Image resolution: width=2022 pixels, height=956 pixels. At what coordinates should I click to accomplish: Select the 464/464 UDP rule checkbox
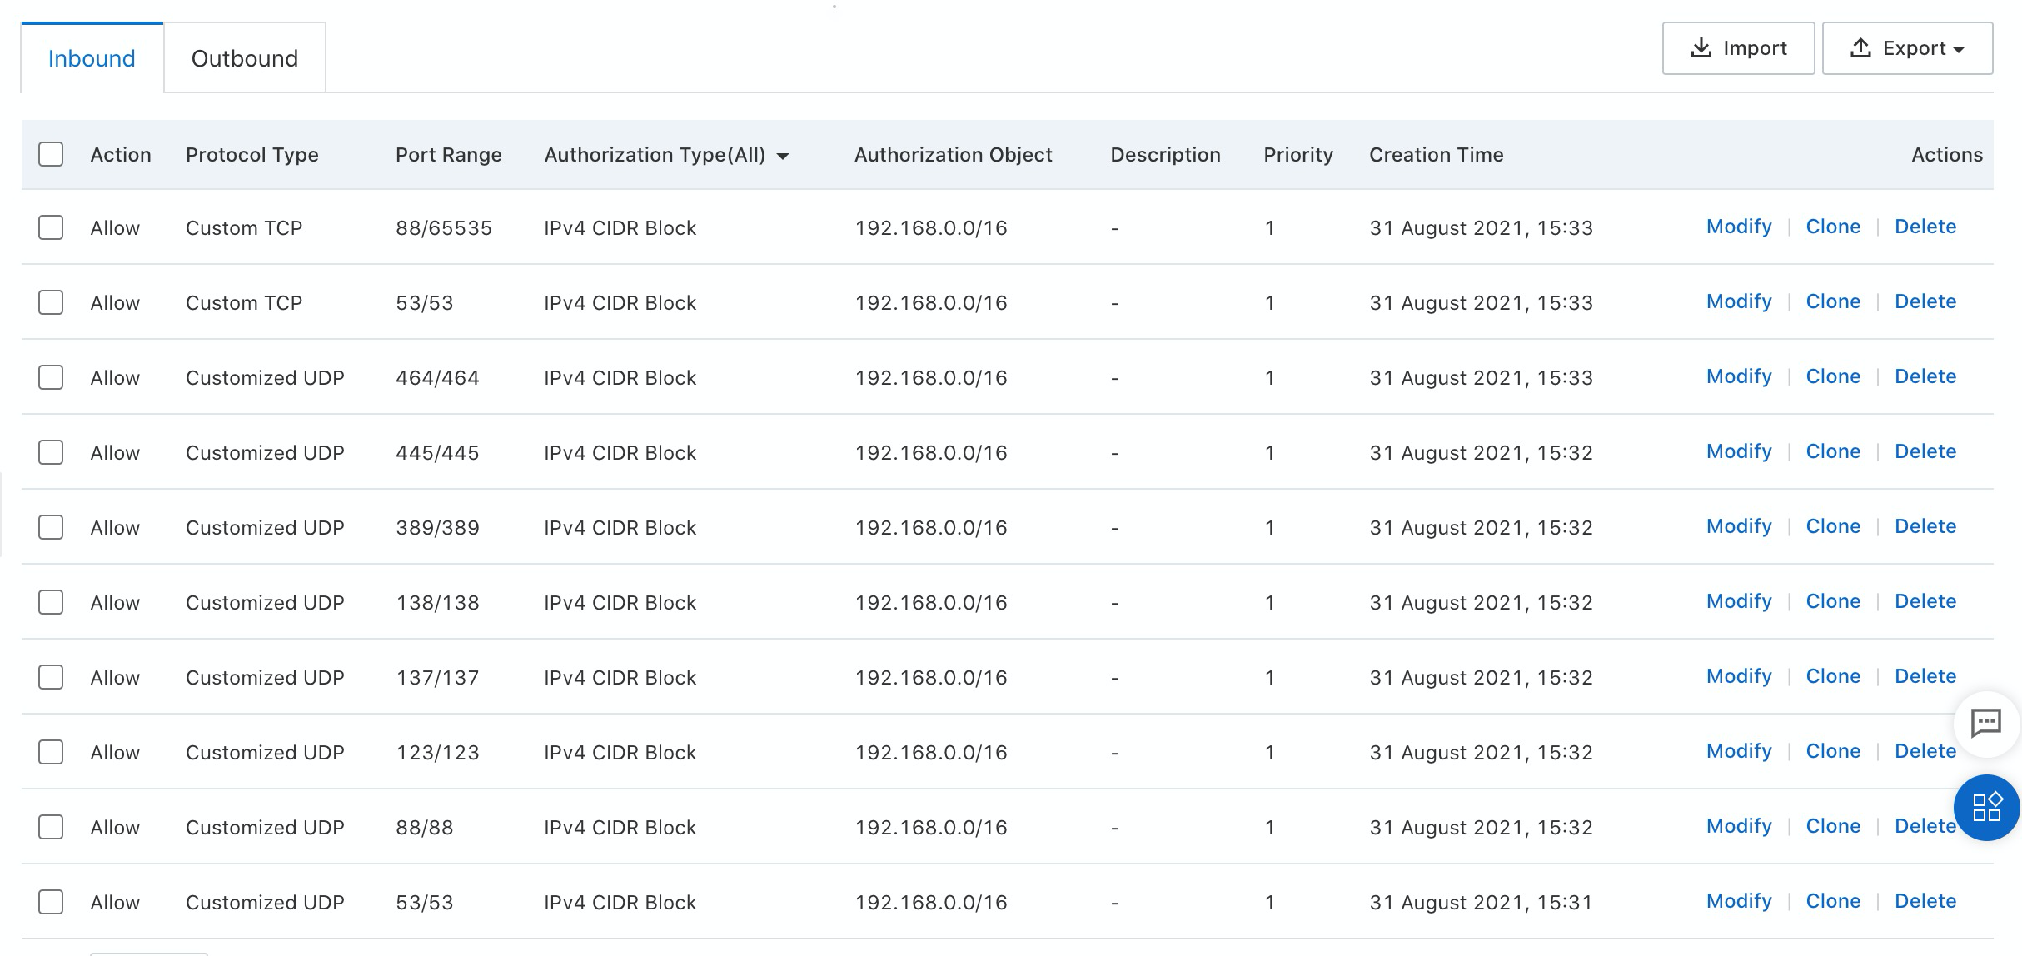51,377
